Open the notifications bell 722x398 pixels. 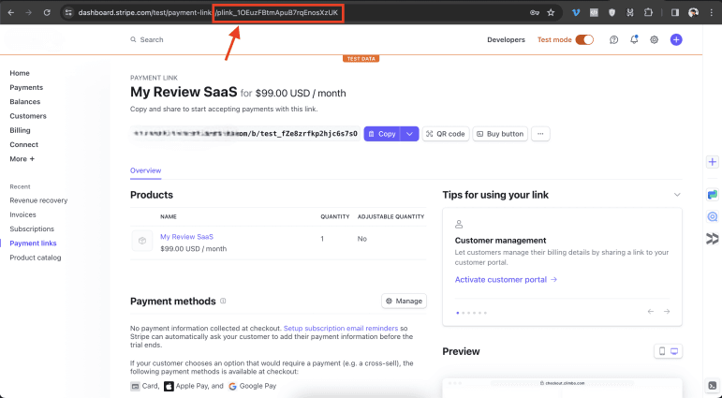[634, 40]
